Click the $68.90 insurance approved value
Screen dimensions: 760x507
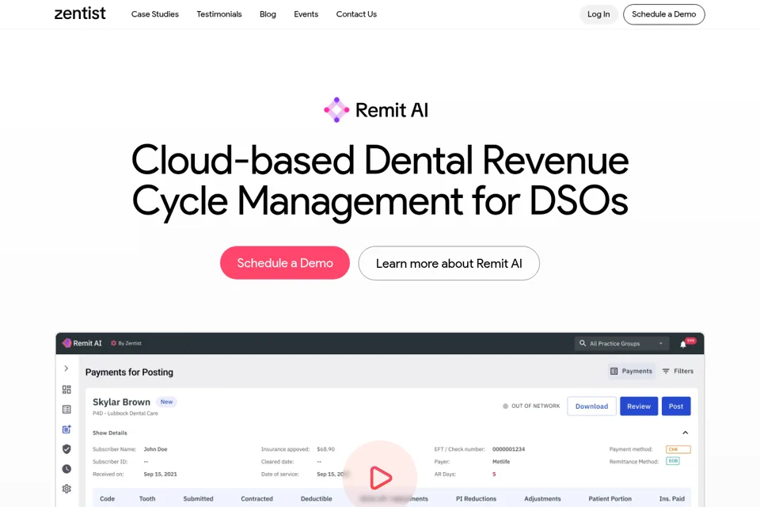click(325, 449)
